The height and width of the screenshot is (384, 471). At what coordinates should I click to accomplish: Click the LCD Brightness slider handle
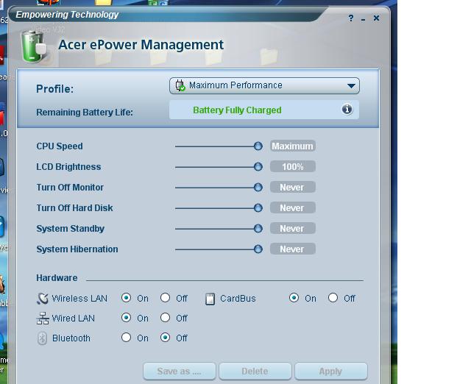(258, 167)
